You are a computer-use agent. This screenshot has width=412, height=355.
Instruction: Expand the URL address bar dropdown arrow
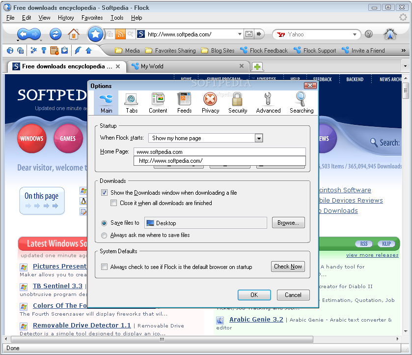239,34
